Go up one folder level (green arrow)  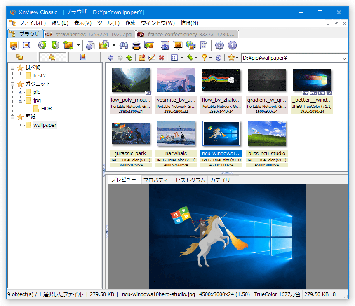tap(129, 58)
